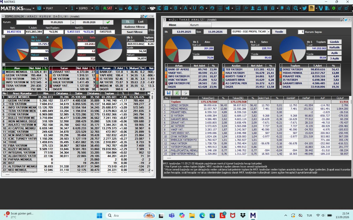Click the Kademe Filtresi button

click(x=135, y=27)
